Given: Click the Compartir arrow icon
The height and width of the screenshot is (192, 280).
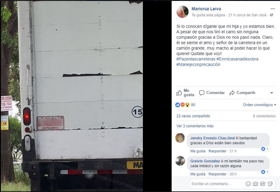Looking at the screenshot, I should (232, 93).
